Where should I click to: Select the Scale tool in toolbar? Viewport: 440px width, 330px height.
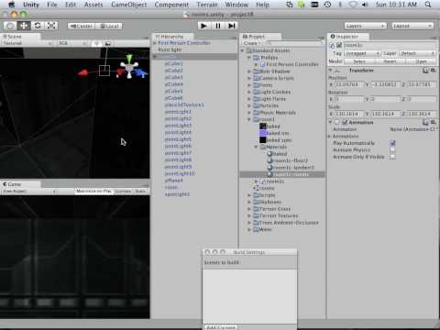pos(51,26)
